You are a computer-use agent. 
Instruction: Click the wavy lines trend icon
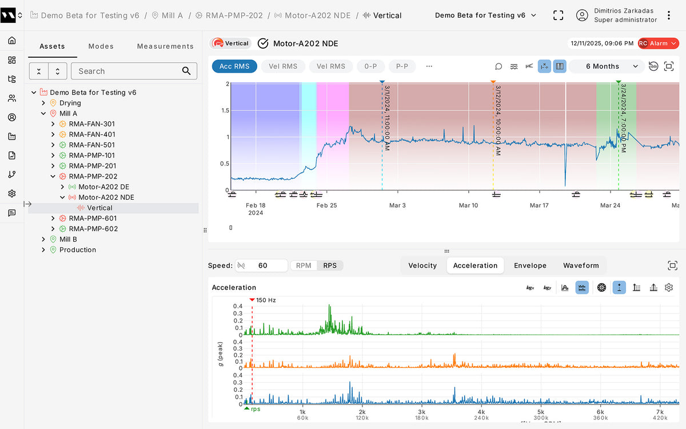point(514,66)
